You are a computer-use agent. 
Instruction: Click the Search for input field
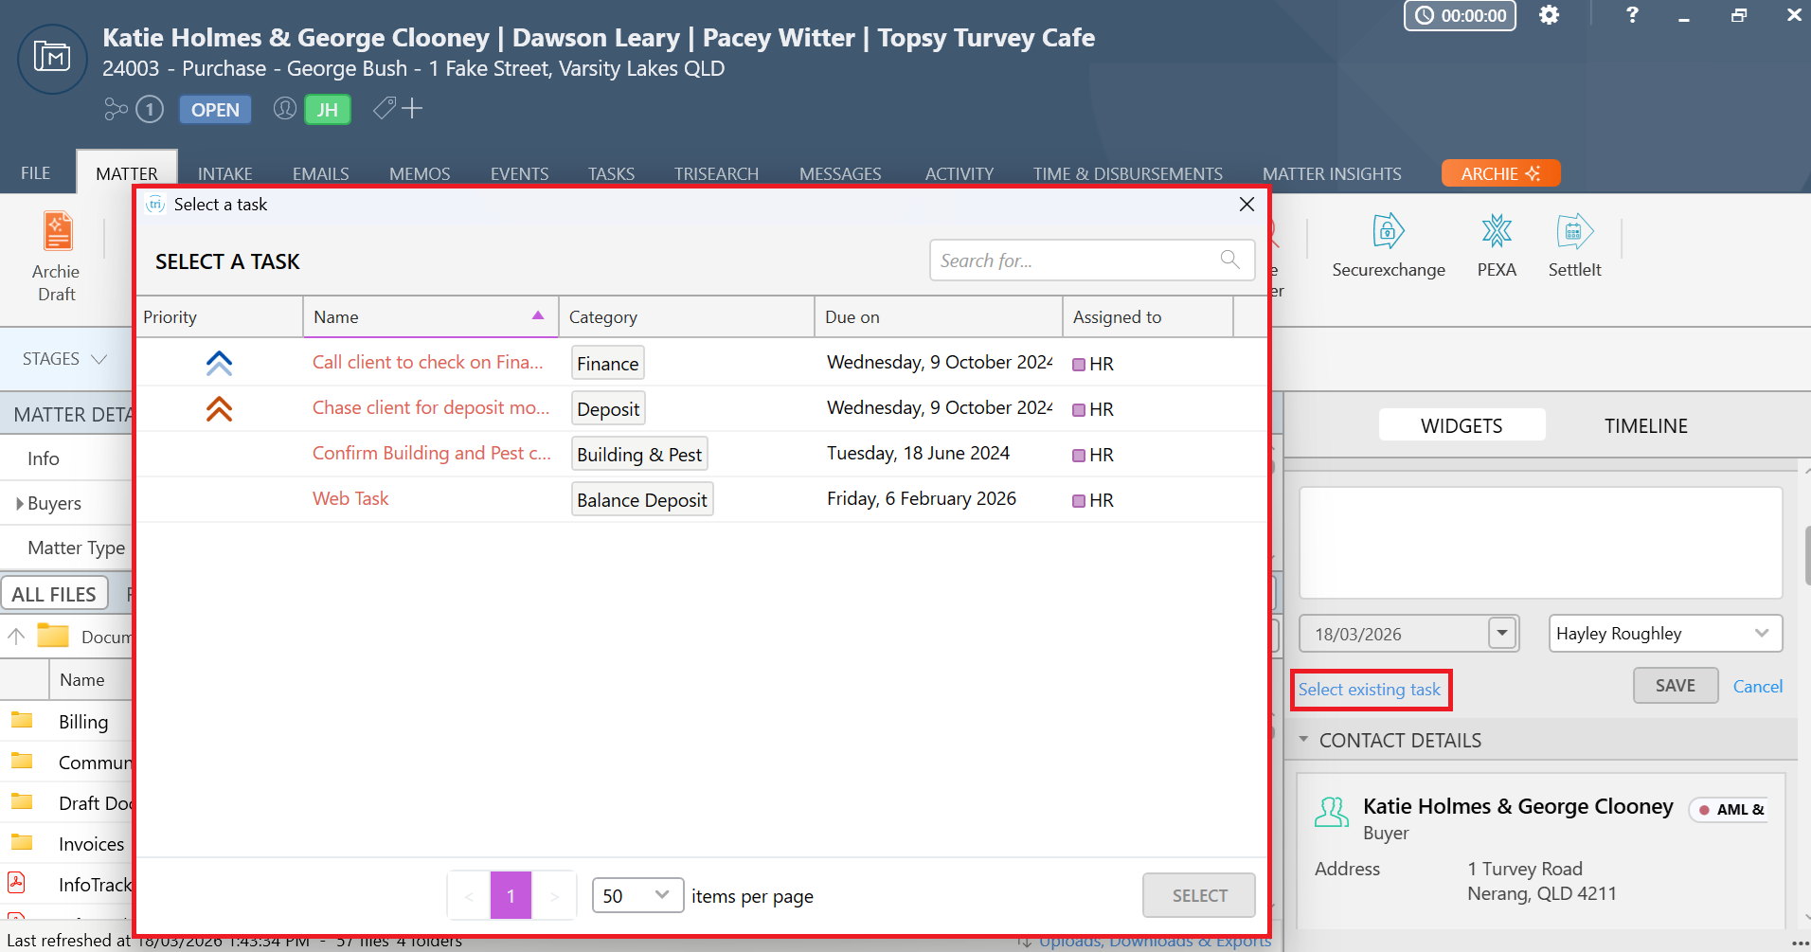[1075, 260]
